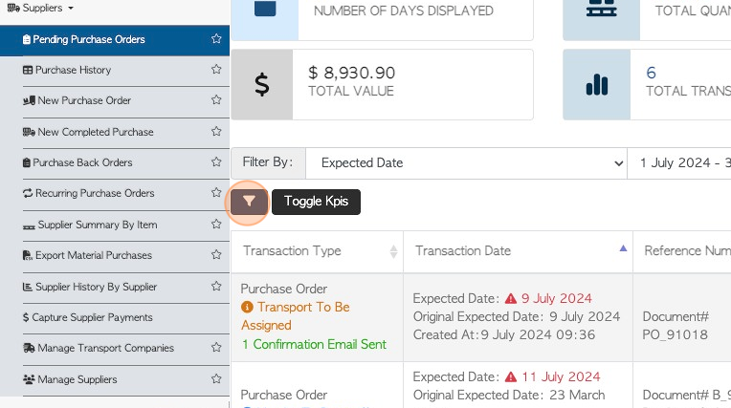Click the red warning icon beside 9 July 2024

click(511, 298)
